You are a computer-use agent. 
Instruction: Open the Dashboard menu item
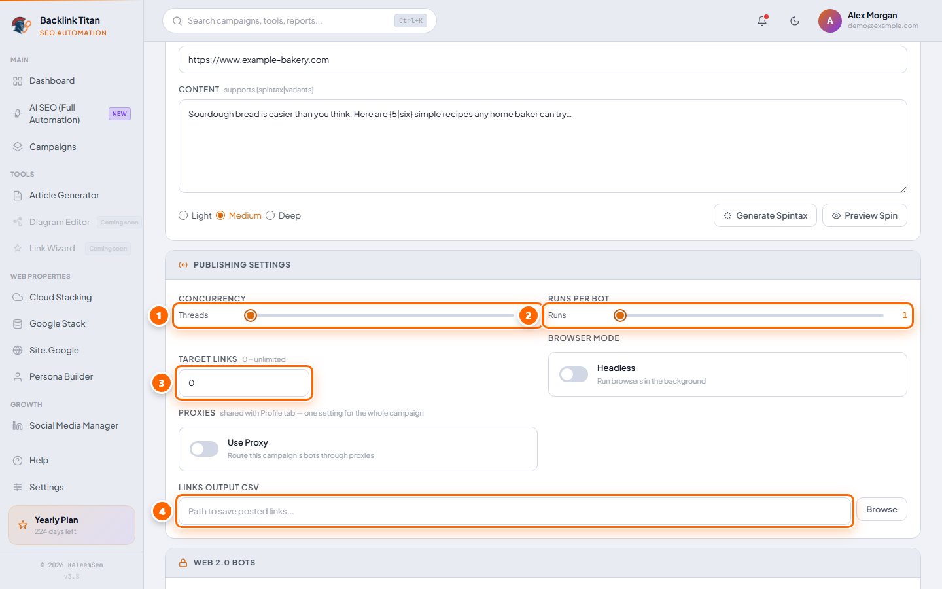(72, 81)
